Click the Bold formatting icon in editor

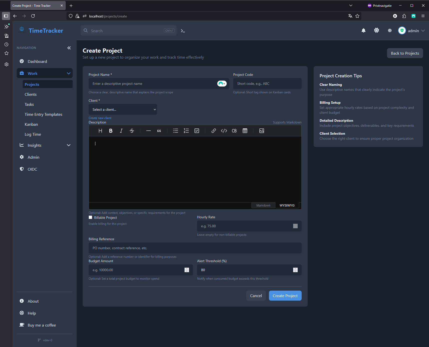tap(111, 131)
